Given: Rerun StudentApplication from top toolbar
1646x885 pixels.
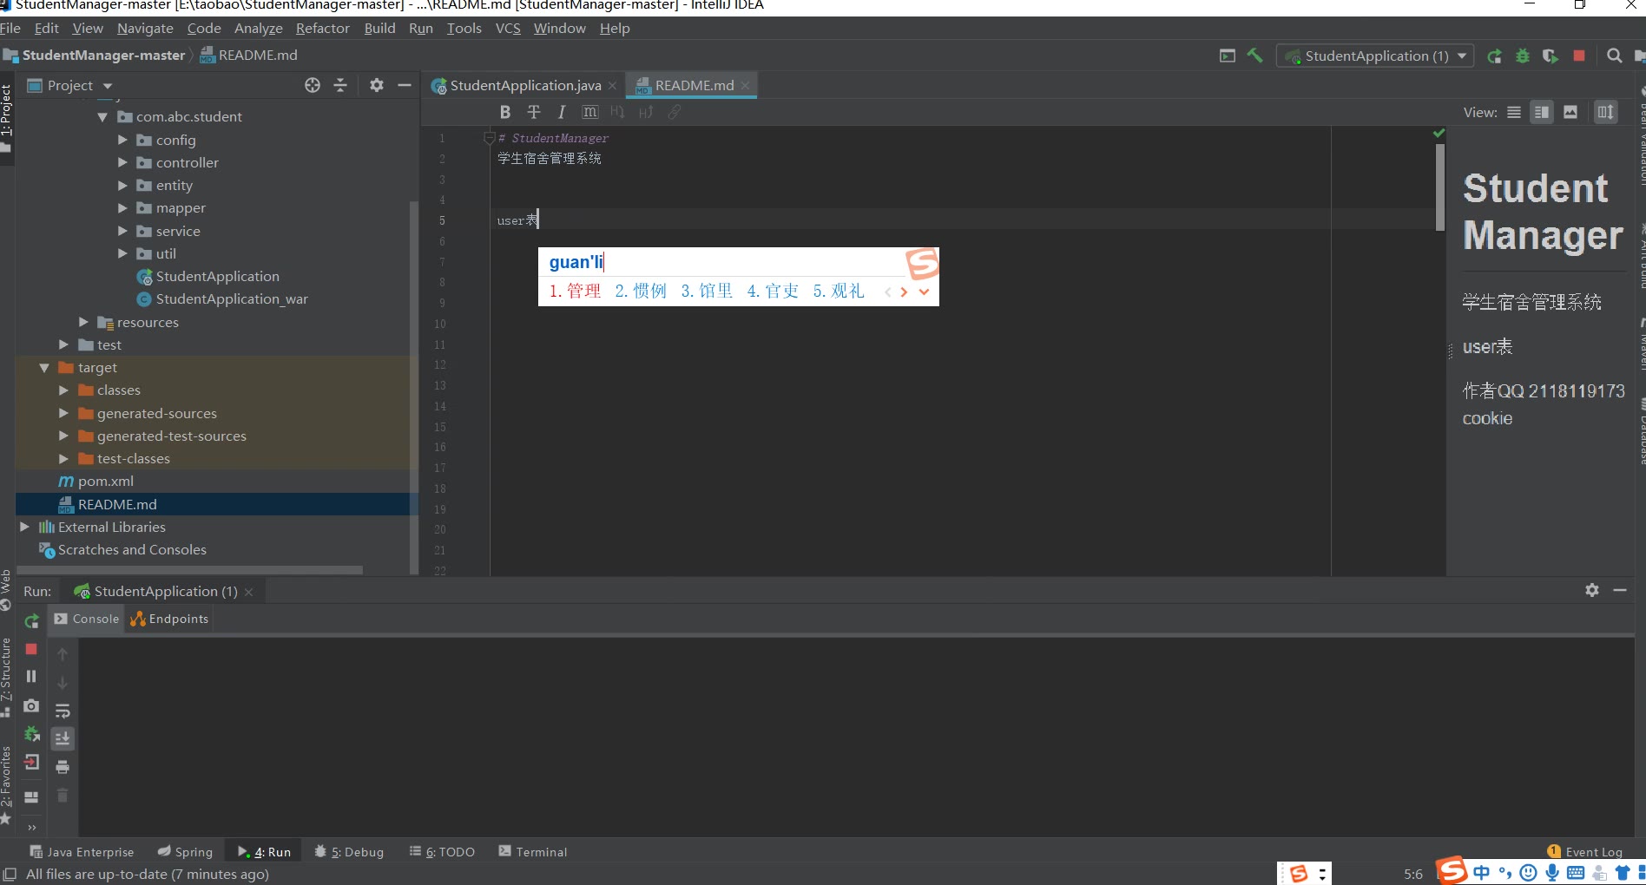Looking at the screenshot, I should [x=1494, y=56].
